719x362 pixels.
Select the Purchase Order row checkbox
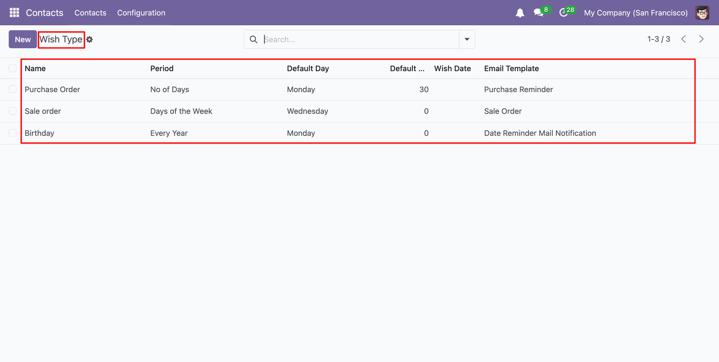click(13, 89)
